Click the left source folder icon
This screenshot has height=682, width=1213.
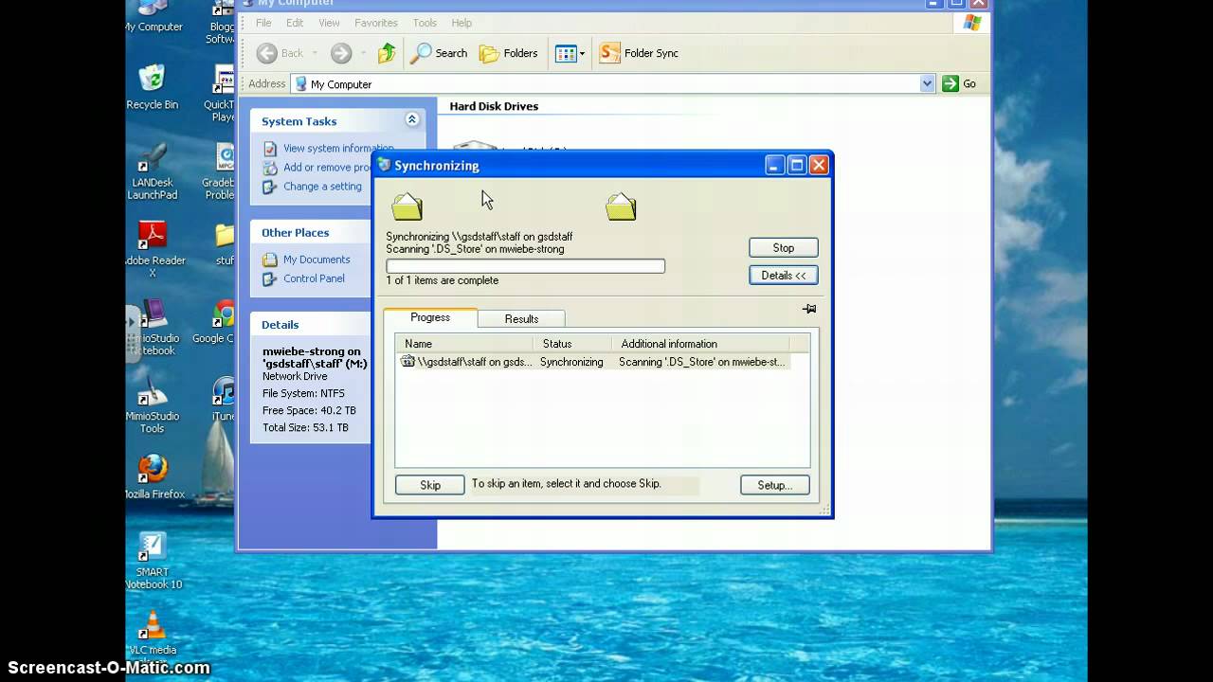[407, 206]
